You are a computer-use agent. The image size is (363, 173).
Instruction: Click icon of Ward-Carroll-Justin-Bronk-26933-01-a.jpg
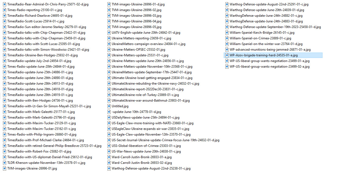click(109, 157)
